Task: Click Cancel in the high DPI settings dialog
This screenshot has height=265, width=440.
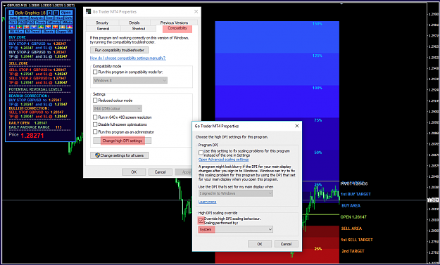Action: click(286, 244)
